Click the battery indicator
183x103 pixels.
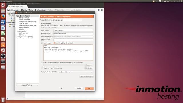coord(168,1)
